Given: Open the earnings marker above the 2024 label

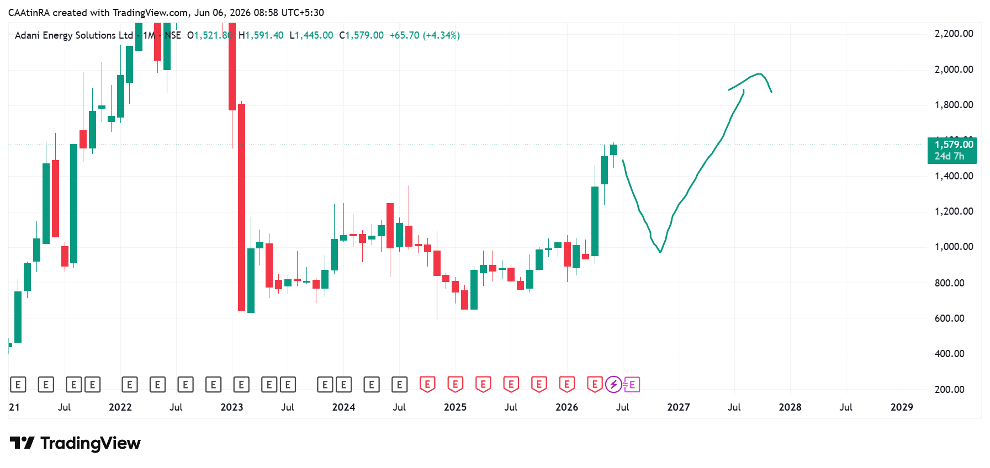Looking at the screenshot, I should pos(343,385).
